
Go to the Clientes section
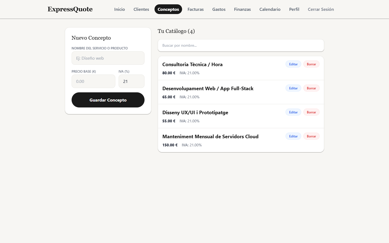(x=141, y=9)
